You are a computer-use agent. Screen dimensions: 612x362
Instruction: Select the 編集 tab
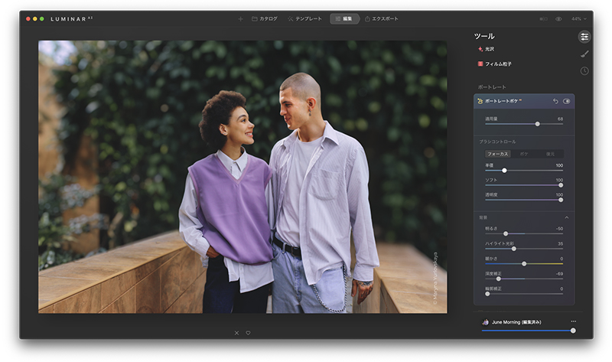coord(343,18)
